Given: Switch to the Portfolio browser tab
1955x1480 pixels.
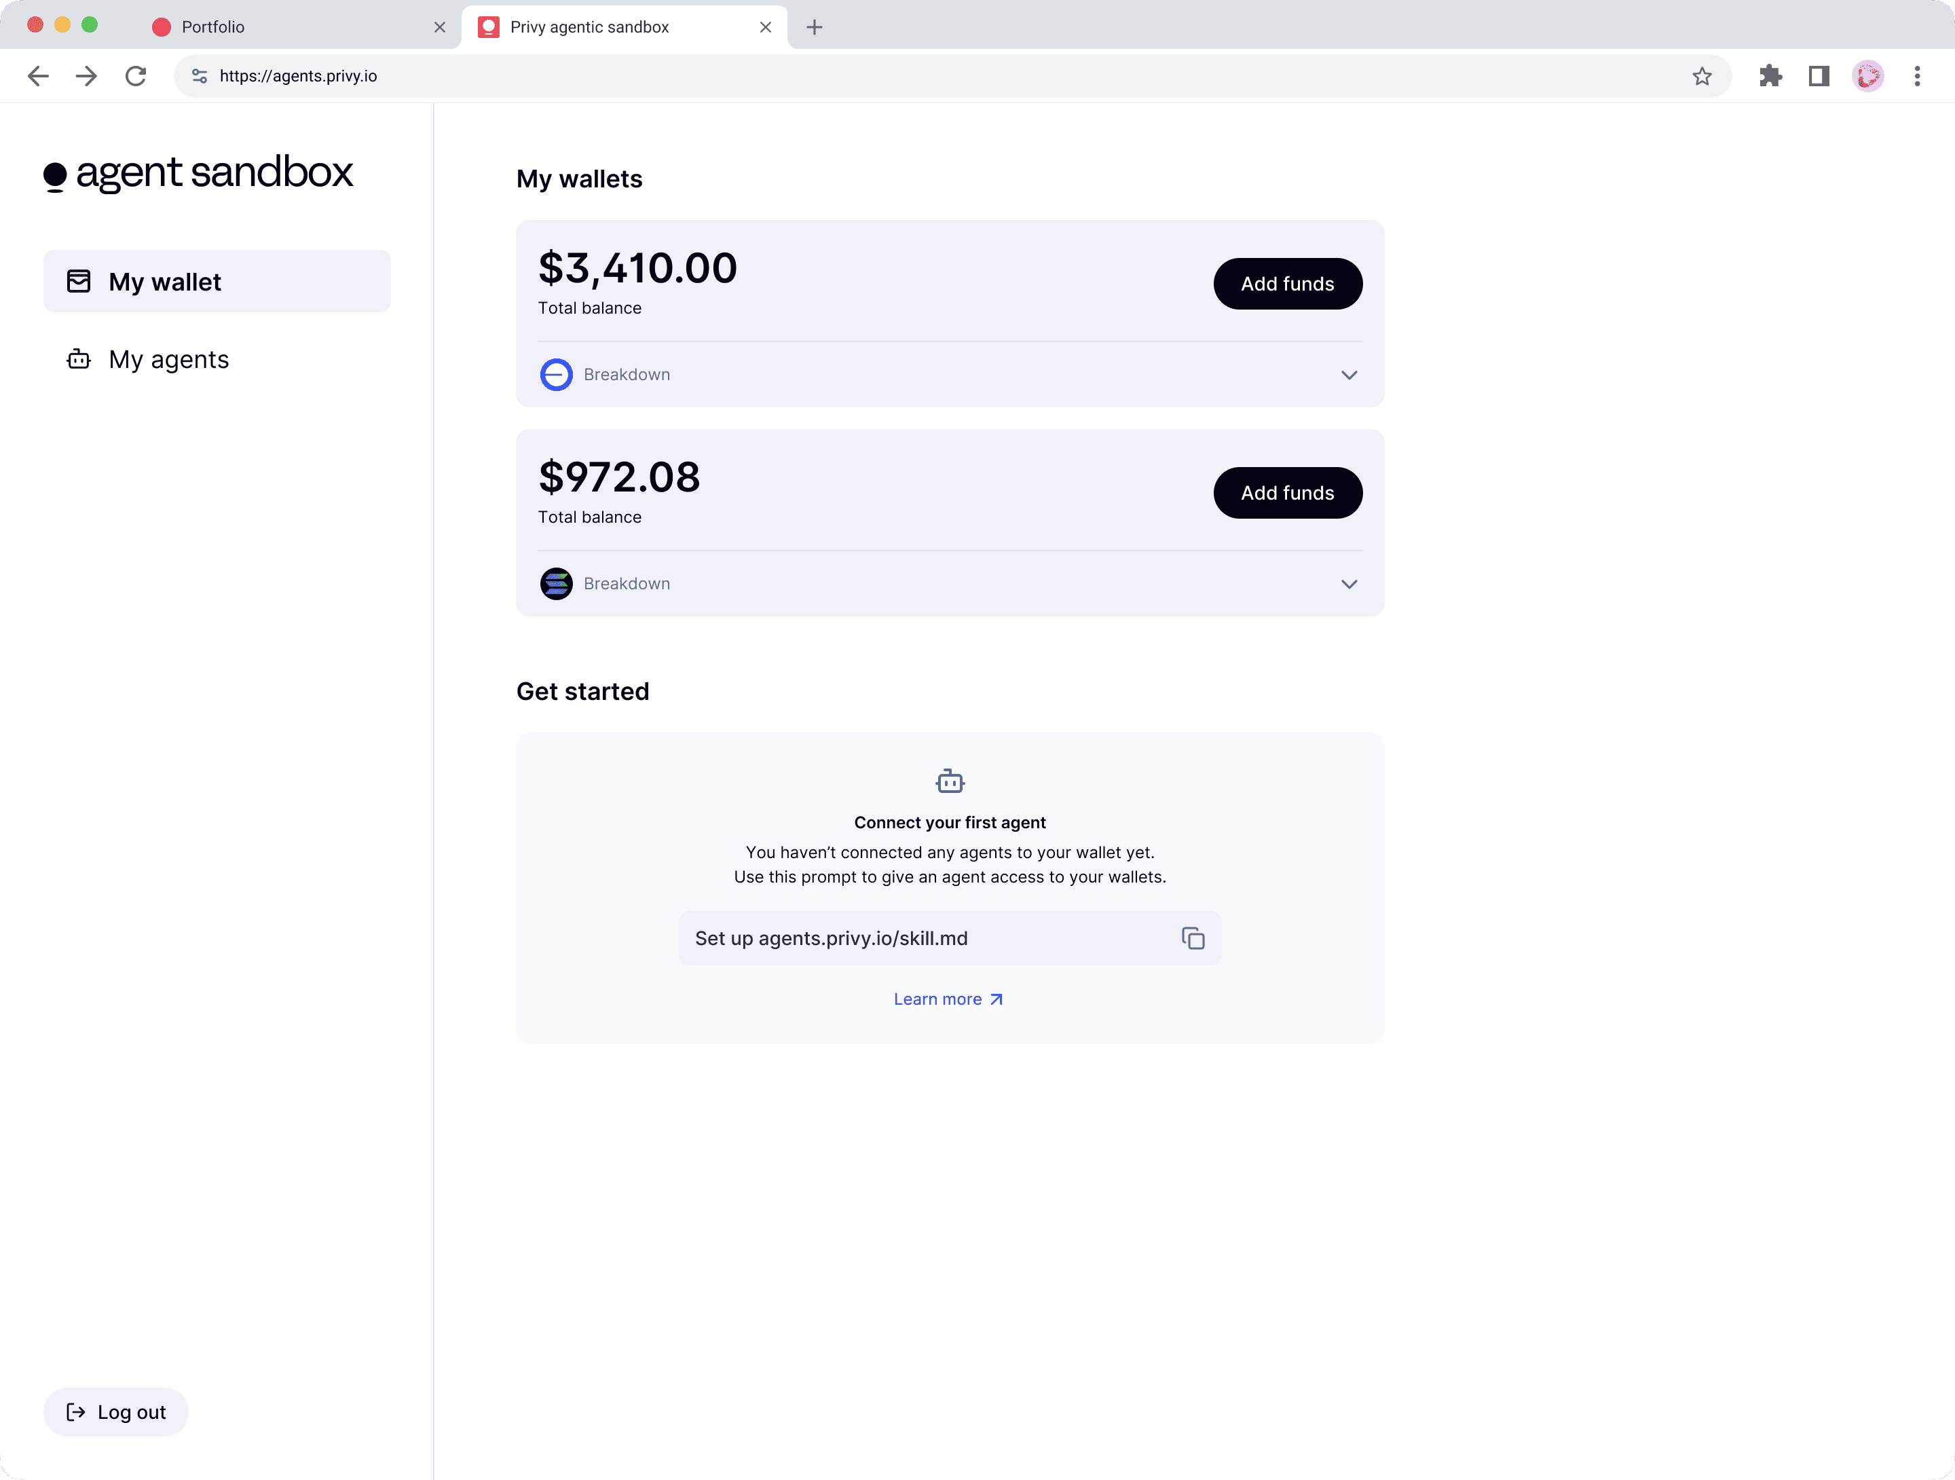Looking at the screenshot, I should coord(213,27).
